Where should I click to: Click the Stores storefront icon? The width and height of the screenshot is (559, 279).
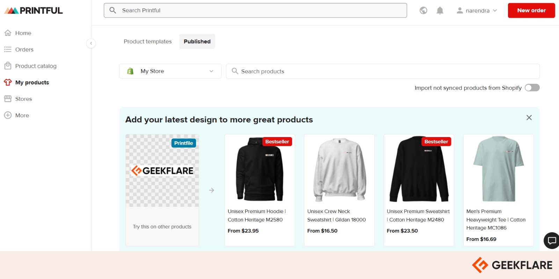[x=8, y=99]
